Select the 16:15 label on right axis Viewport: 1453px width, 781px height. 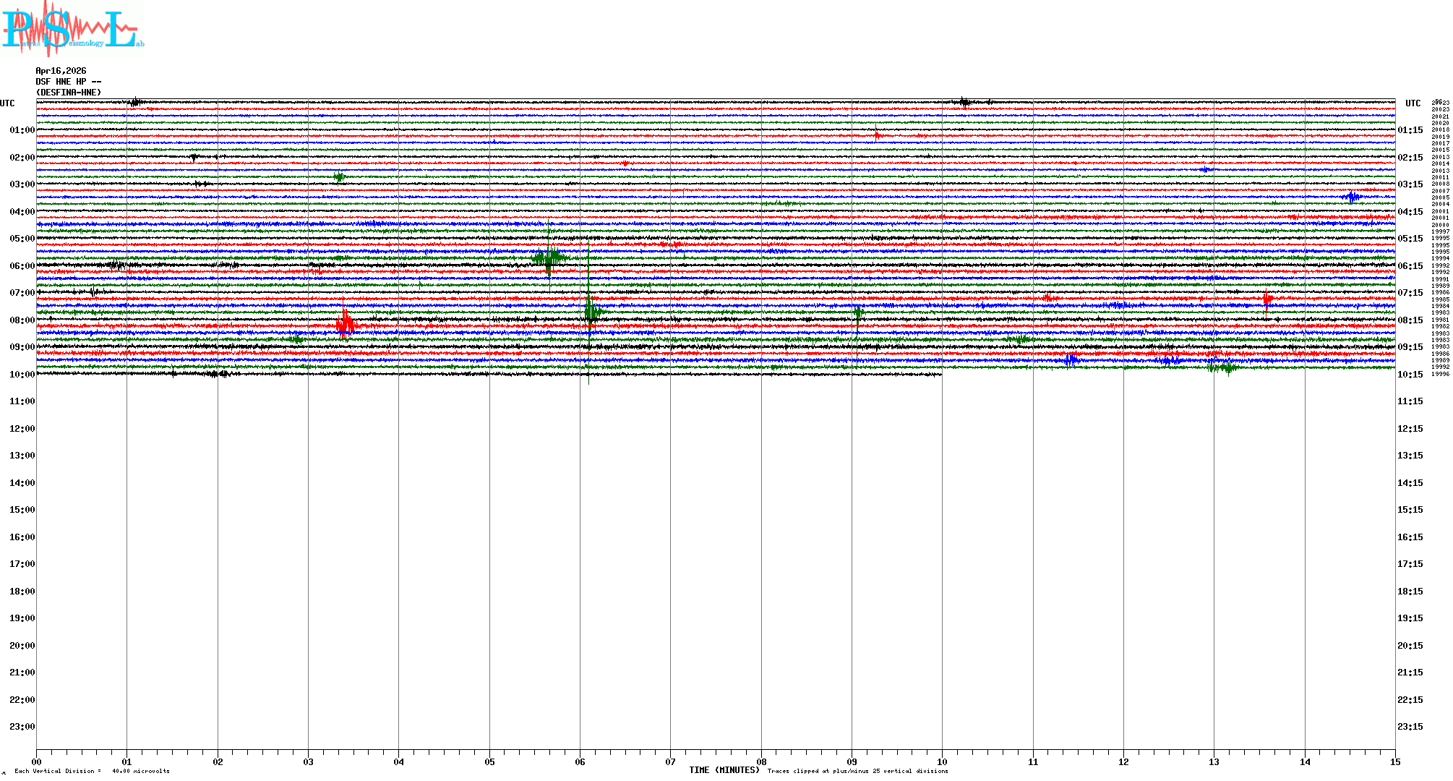coord(1410,537)
